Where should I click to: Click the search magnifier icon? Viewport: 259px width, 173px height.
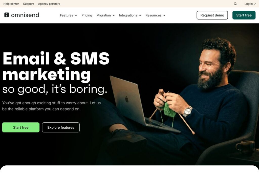click(x=235, y=4)
